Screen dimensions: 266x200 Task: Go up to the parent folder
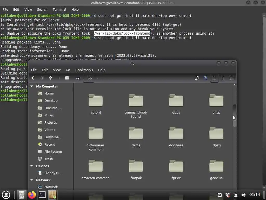pos(50,78)
